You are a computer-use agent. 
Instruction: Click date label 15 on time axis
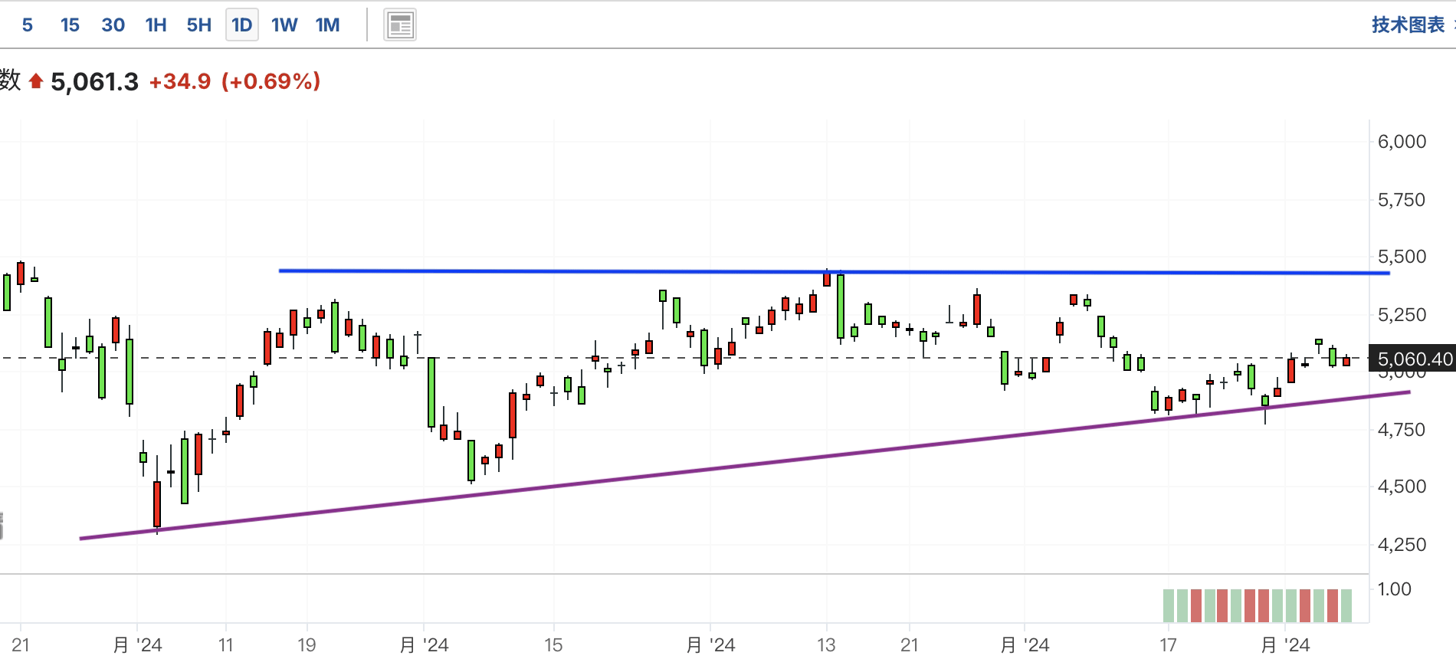[x=553, y=645]
